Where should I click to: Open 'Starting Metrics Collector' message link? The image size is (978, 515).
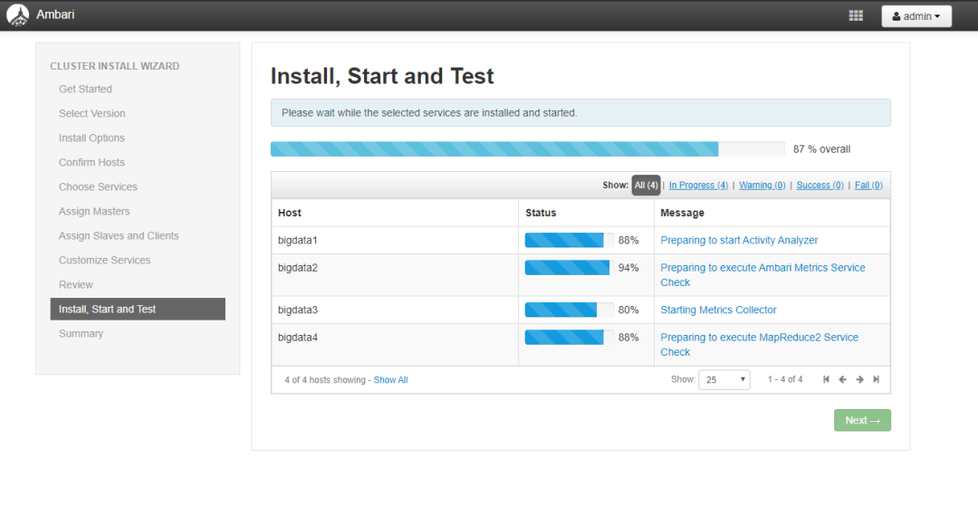tap(718, 310)
